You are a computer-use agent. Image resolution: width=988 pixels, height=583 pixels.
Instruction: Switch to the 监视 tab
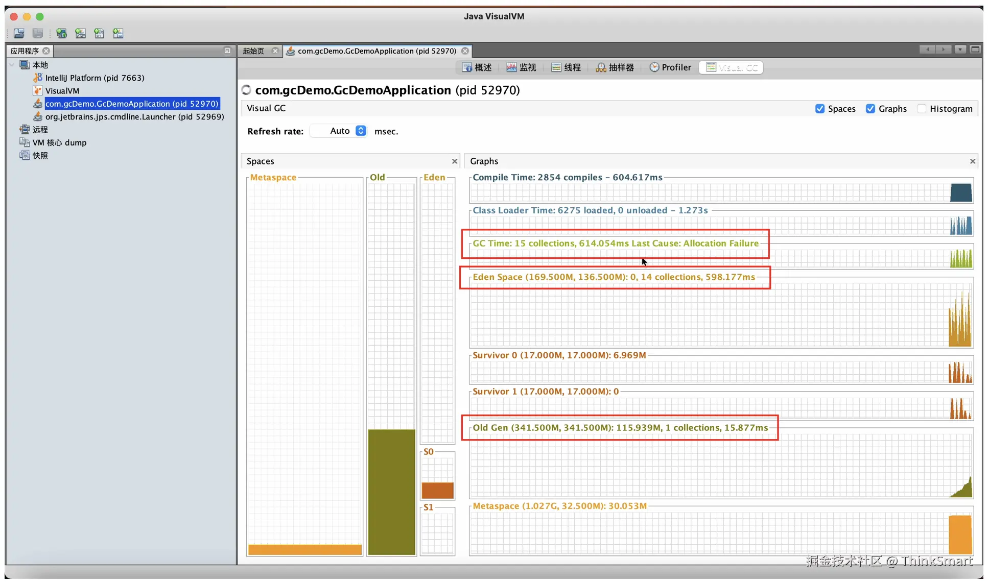[522, 67]
